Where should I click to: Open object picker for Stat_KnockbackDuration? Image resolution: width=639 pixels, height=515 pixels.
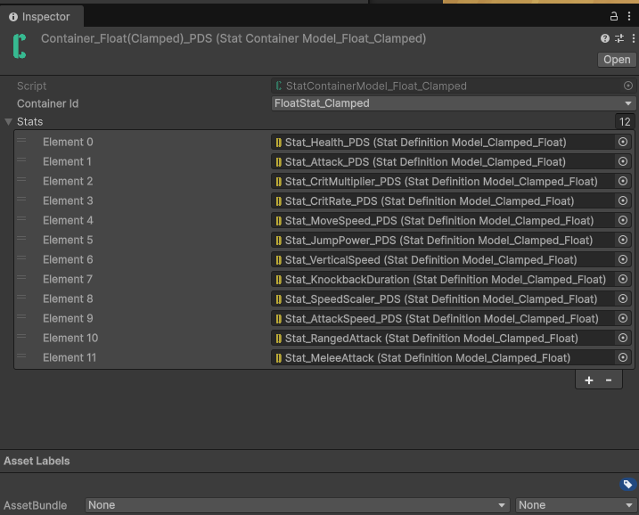click(623, 279)
